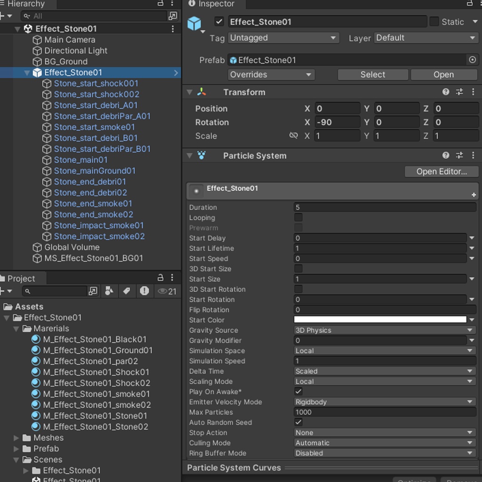Click the prefab Select button
The image size is (482, 482).
pyautogui.click(x=372, y=74)
